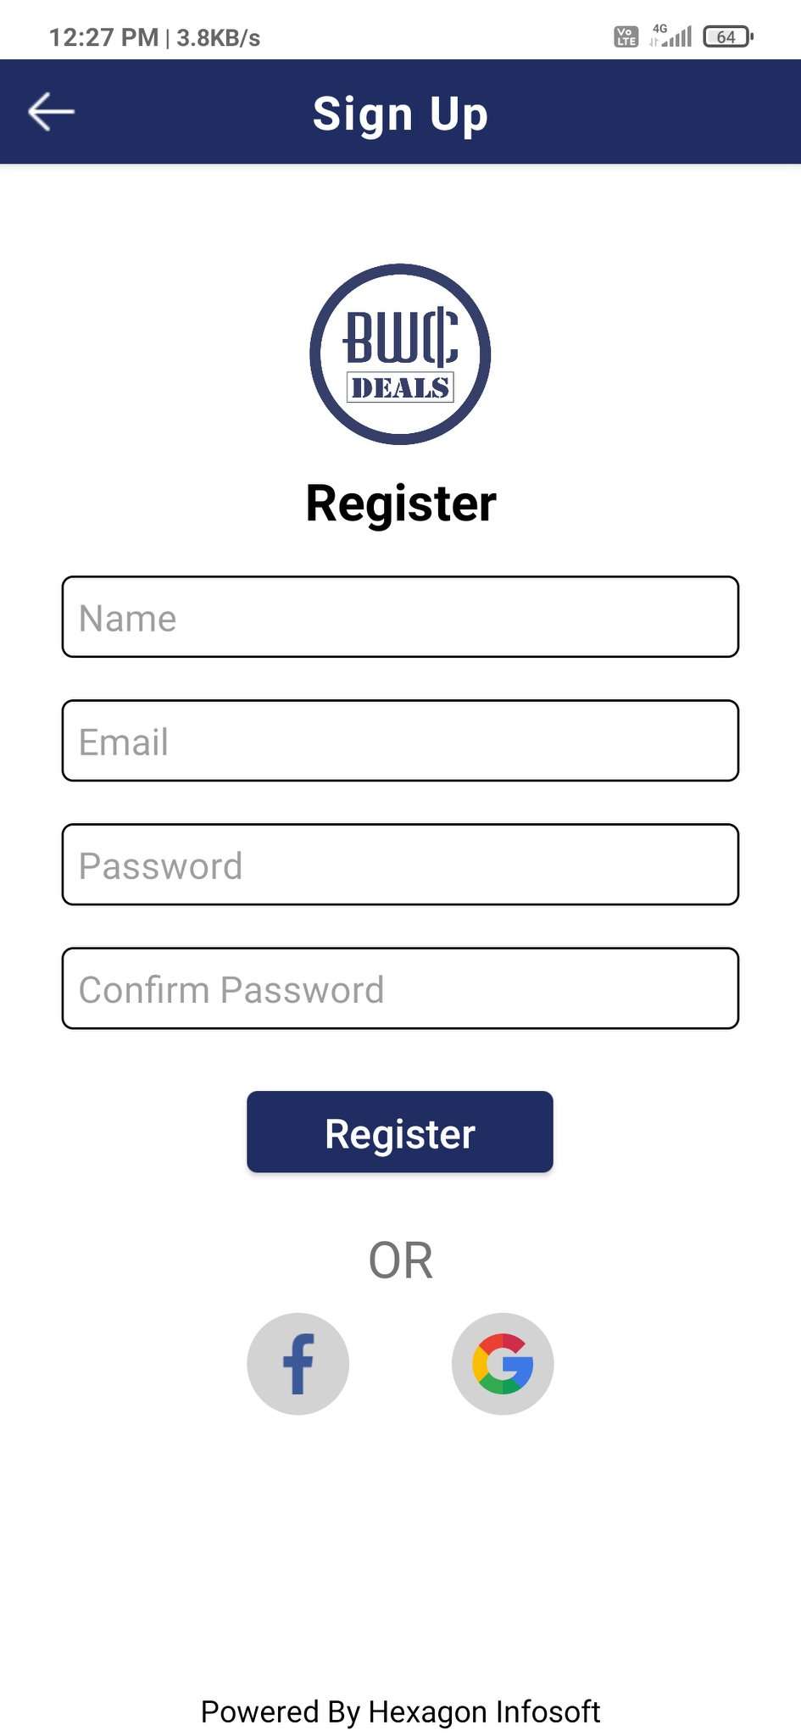Viewport: 801px width, 1736px height.
Task: Focus the Name input field
Action: [400, 616]
